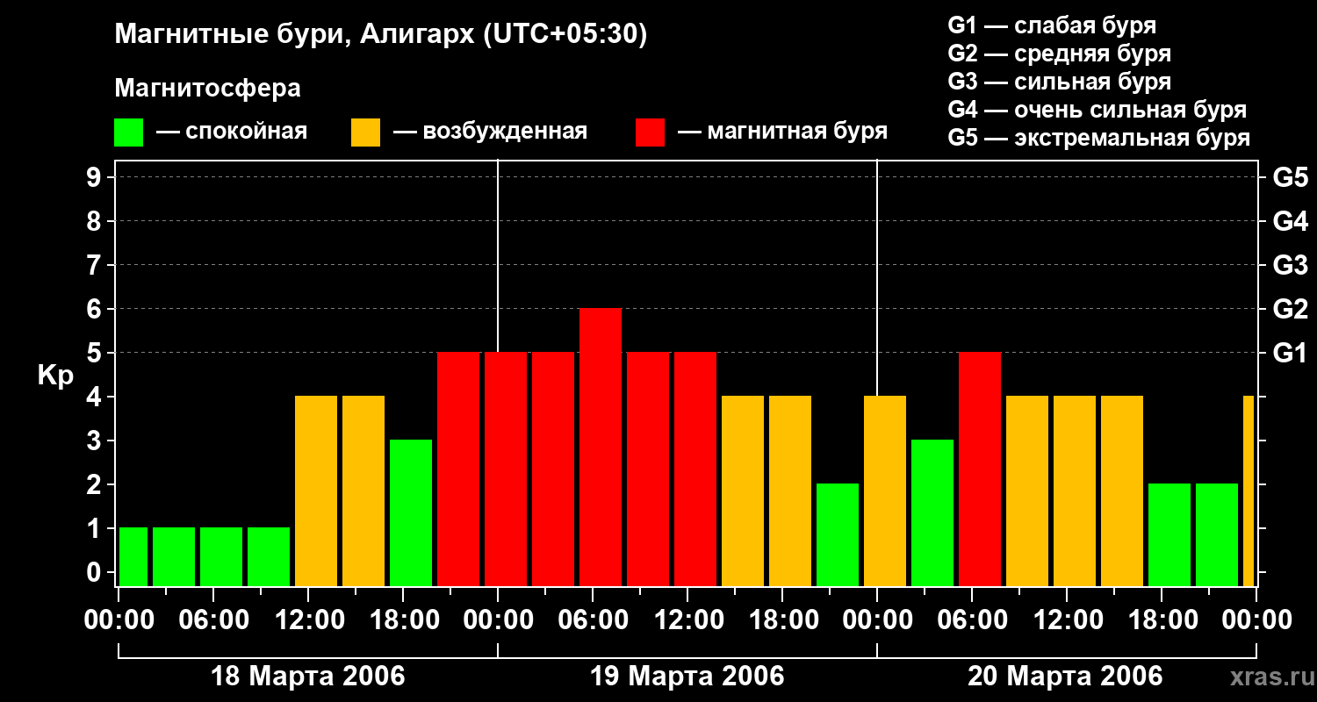Select the tallest red bar at Kp 6
Screen dimensions: 1317x702
[601, 448]
